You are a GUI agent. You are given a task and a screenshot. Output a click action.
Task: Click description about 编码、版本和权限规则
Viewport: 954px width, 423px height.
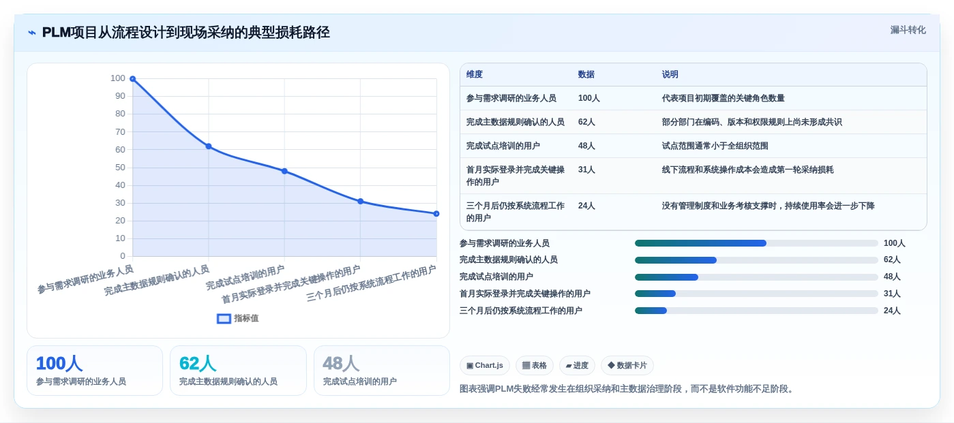point(752,122)
